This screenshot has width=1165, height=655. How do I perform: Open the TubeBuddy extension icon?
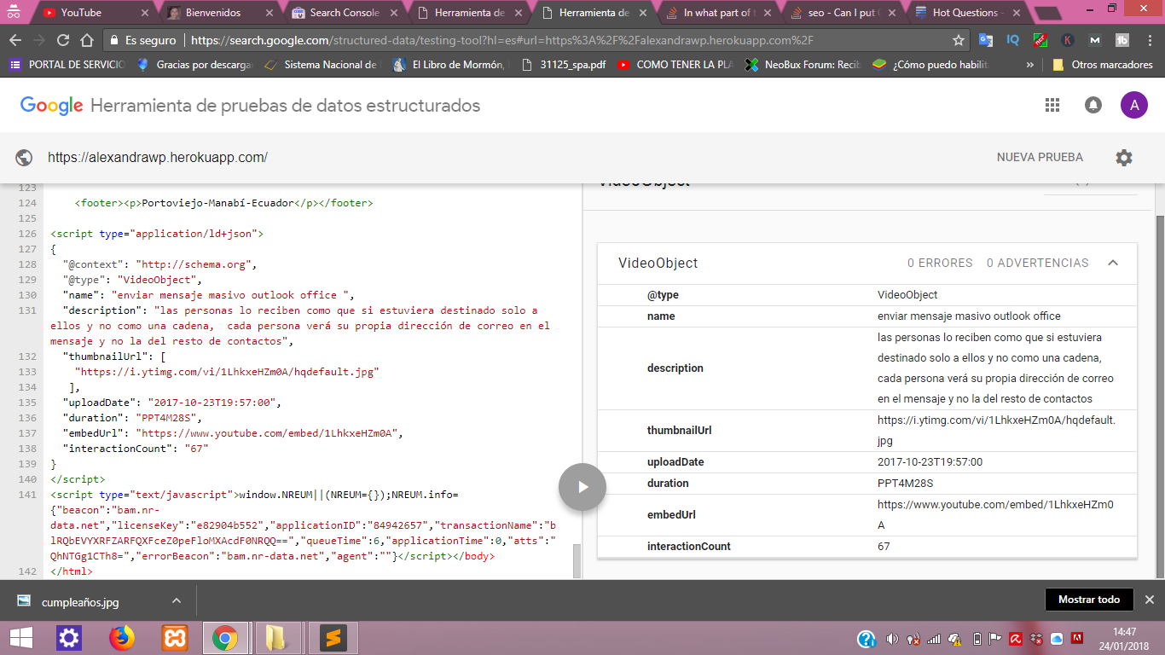click(x=1122, y=40)
